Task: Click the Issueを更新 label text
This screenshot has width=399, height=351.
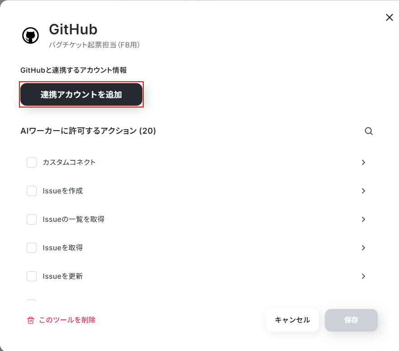Action: tap(63, 276)
